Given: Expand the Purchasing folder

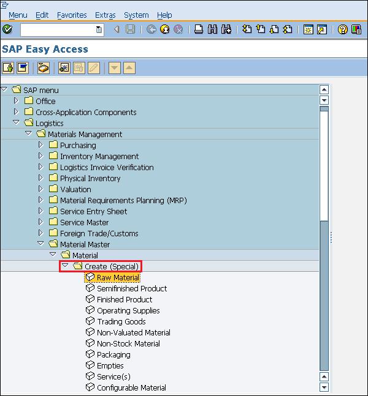Looking at the screenshot, I should (40, 144).
